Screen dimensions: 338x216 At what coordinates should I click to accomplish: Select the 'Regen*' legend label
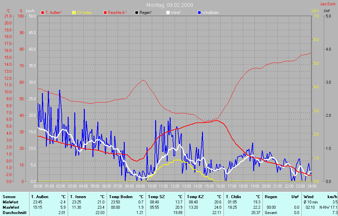tap(146, 13)
